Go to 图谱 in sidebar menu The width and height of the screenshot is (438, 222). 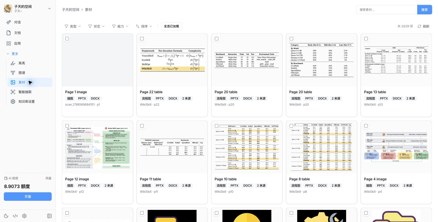[30, 73]
